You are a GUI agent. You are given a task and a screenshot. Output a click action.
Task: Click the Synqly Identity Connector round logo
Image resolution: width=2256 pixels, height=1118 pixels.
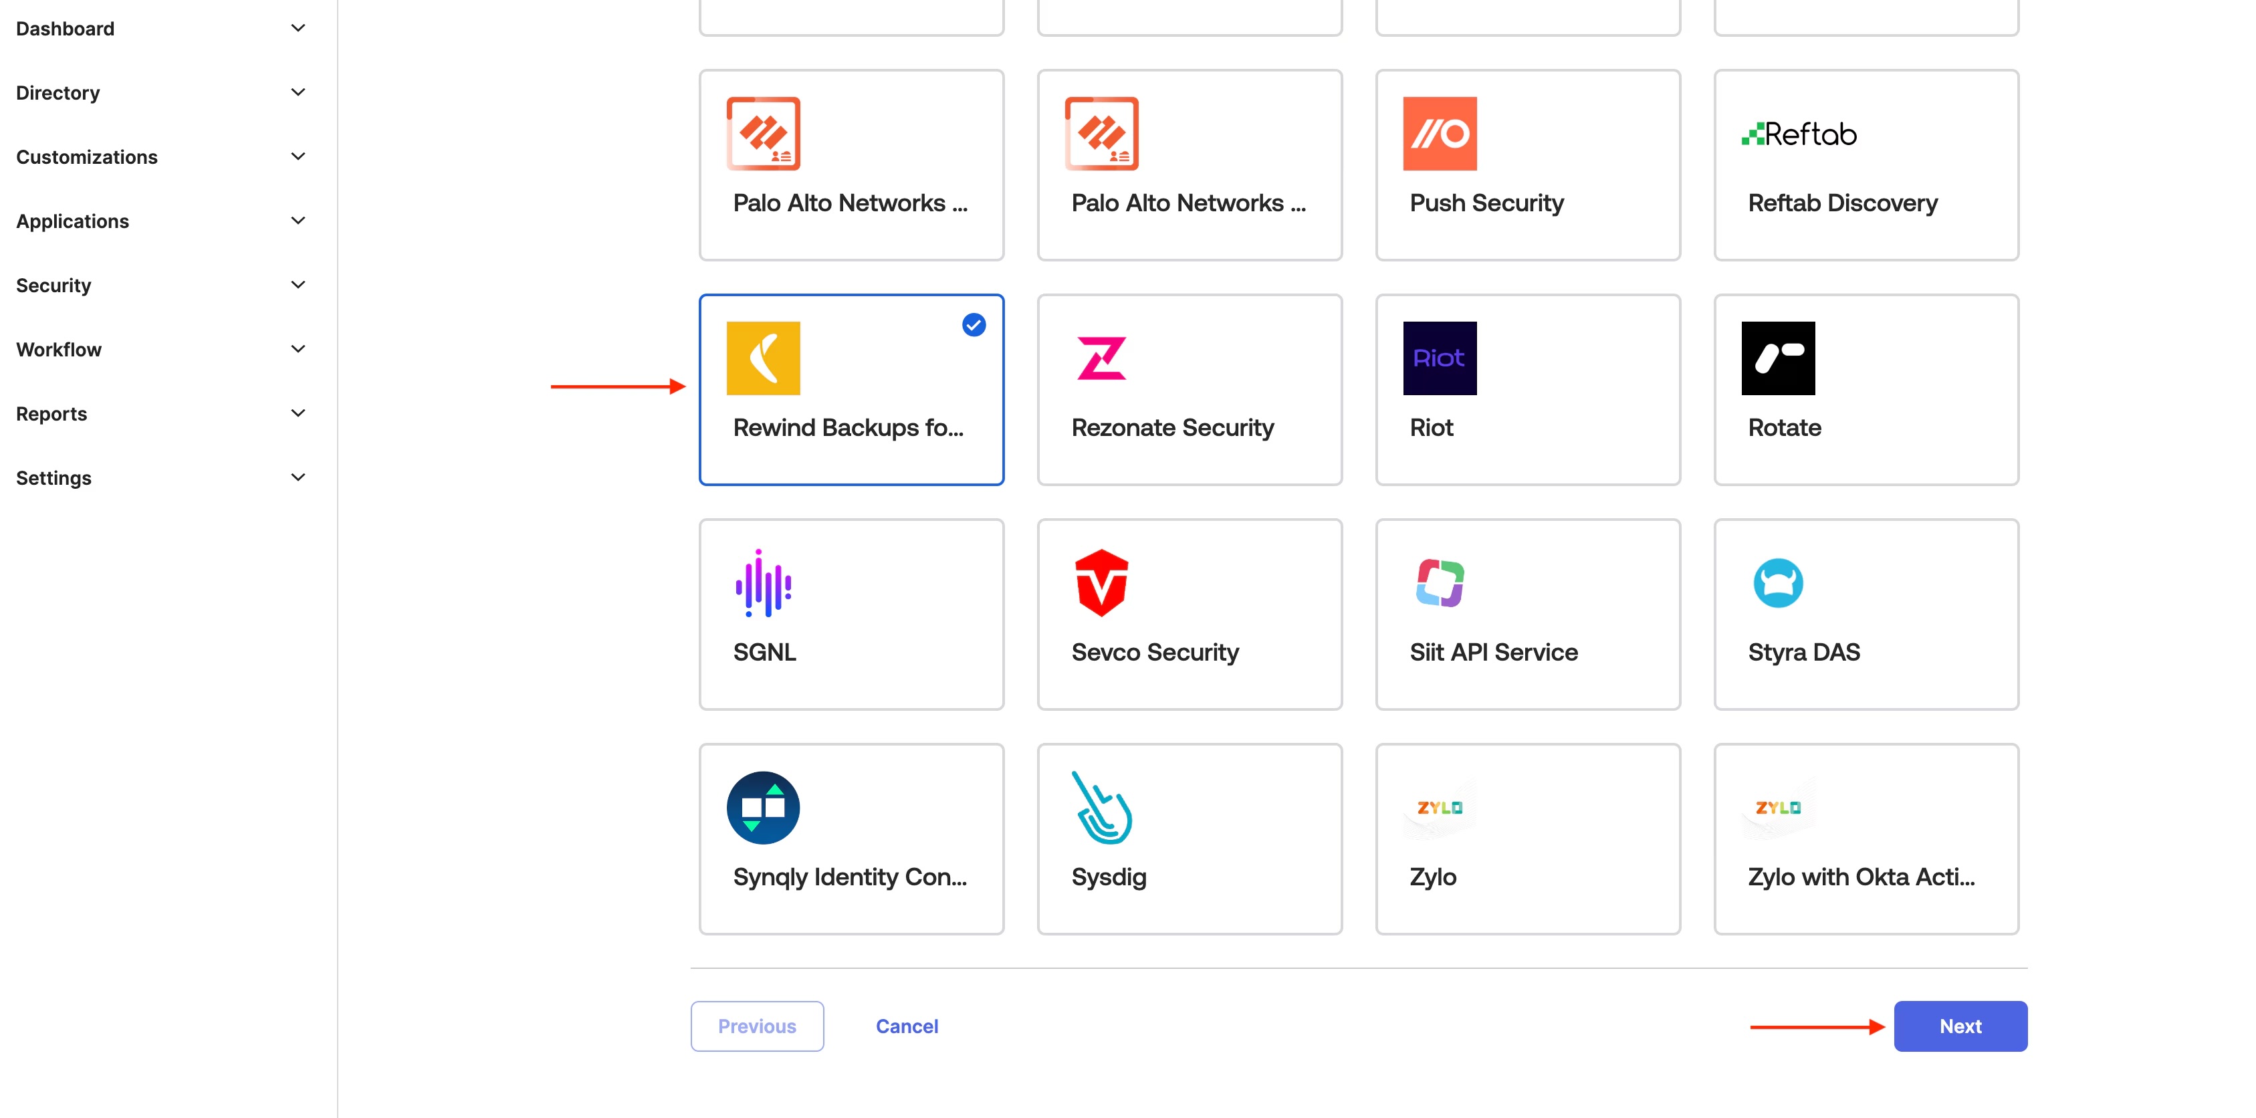pyautogui.click(x=763, y=807)
